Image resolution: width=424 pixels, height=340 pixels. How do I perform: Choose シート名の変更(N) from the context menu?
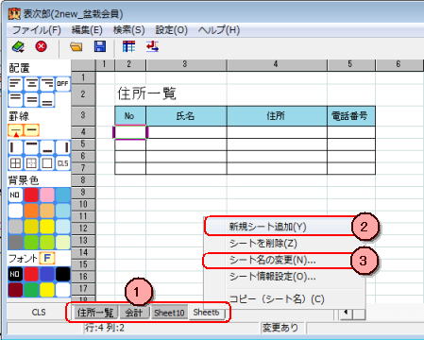click(x=273, y=260)
